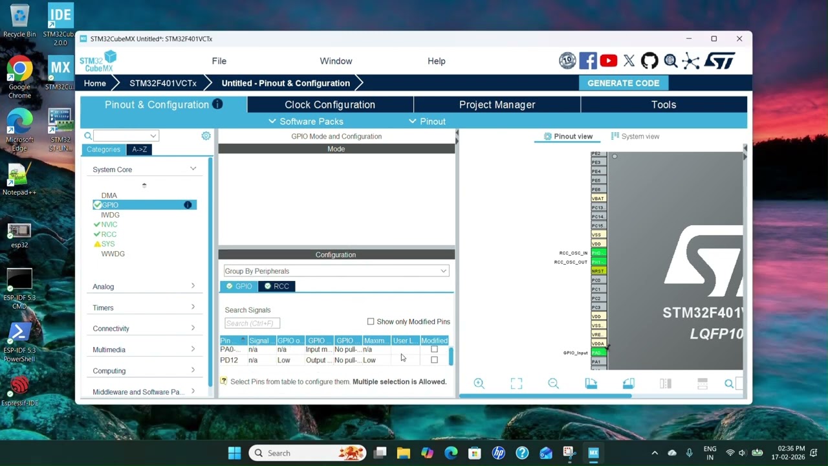Toggle Modified checkbox for PA0 row
This screenshot has height=466, width=828.
point(434,349)
